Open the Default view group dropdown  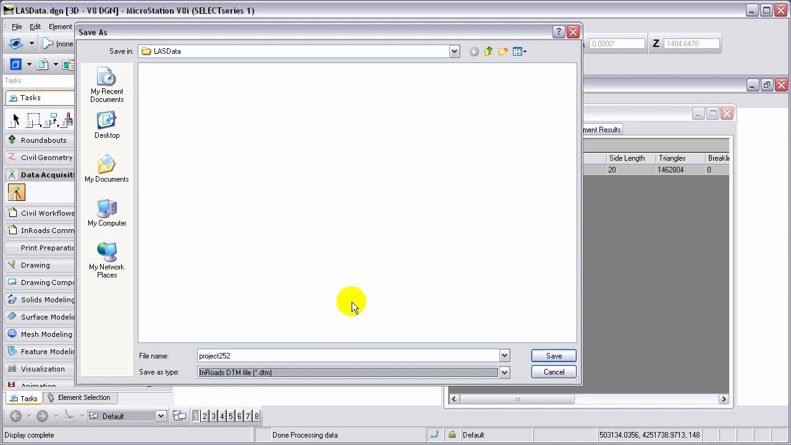(161, 416)
